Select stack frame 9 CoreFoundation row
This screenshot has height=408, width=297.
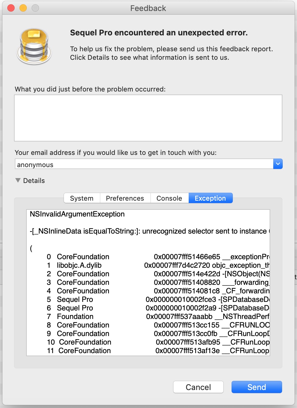pyautogui.click(x=158, y=334)
